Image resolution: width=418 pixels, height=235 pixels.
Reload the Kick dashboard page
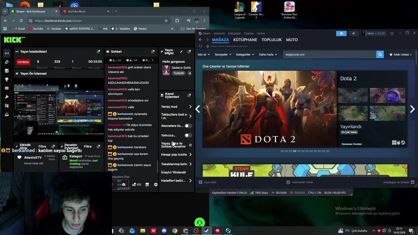(21, 21)
